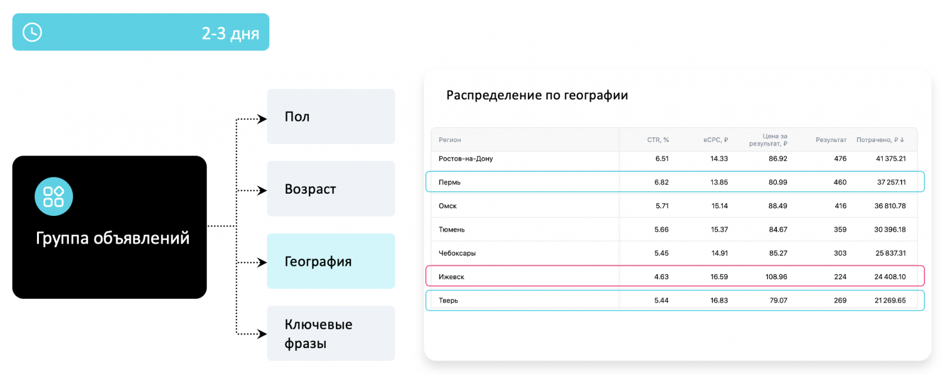Click the Результат column header
This screenshot has height=375, width=941.
point(830,140)
